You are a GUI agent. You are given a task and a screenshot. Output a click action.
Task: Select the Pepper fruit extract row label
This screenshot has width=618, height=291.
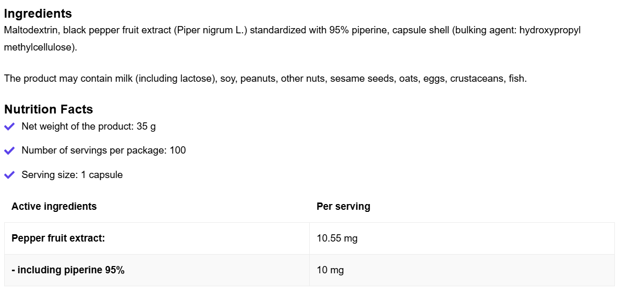(58, 238)
